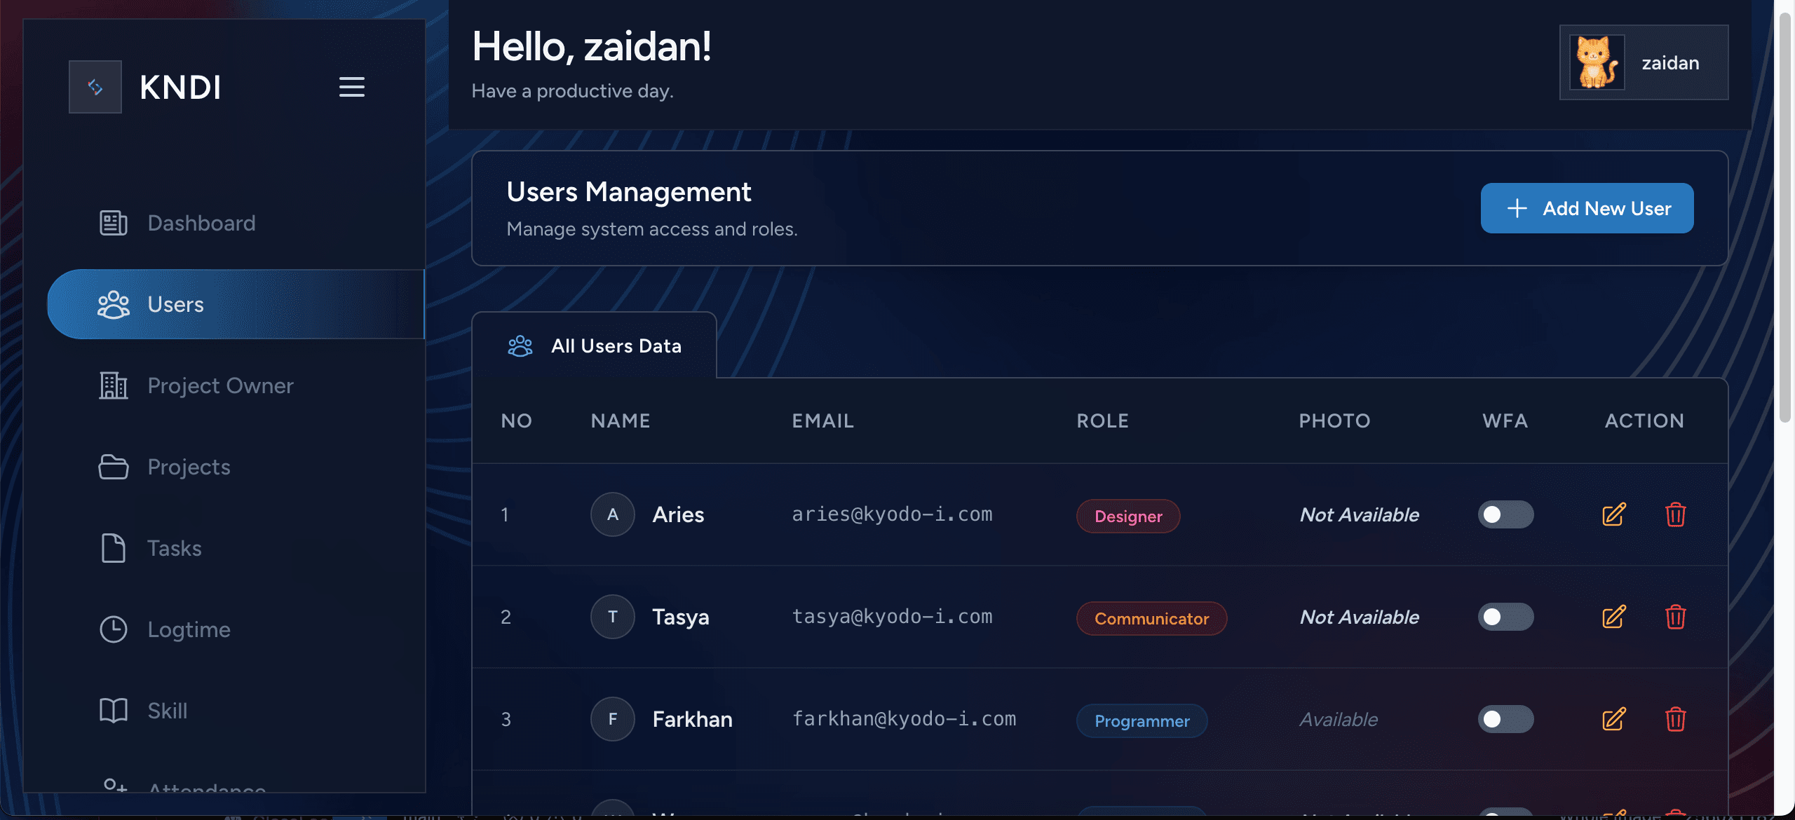The width and height of the screenshot is (1795, 820).
Task: Edit the Tasya user
Action: point(1613,617)
